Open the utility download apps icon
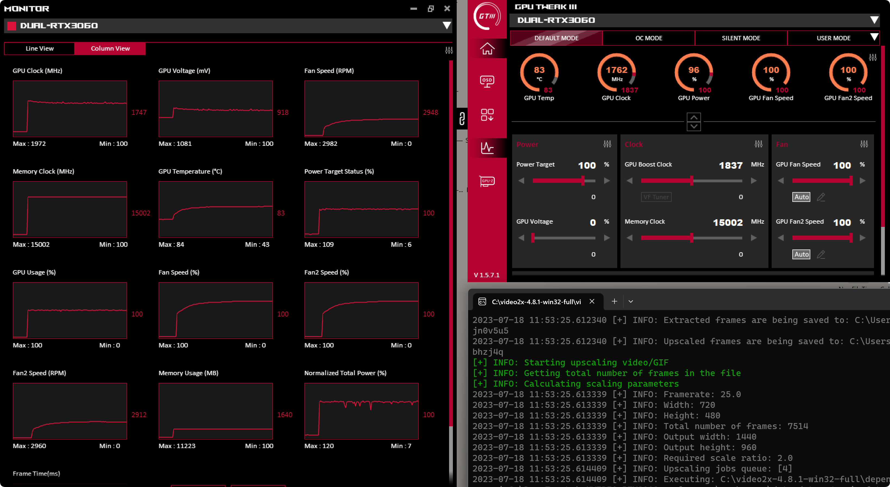This screenshot has height=487, width=890. coord(487,115)
